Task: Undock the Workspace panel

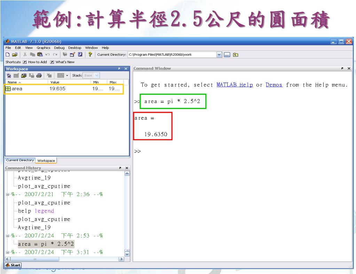Action: [119, 69]
